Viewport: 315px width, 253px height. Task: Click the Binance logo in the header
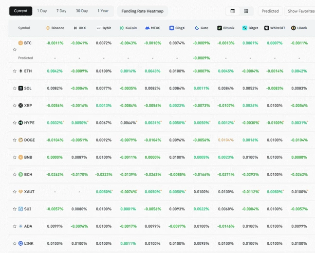[48, 28]
